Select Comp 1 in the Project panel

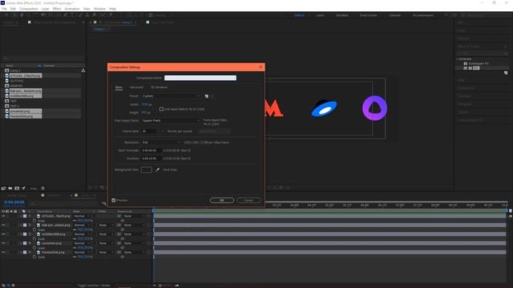coord(15,70)
